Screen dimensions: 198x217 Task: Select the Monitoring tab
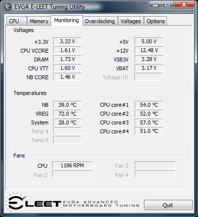click(x=67, y=20)
